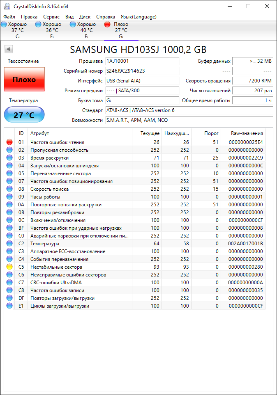277x395 pixels.
Task: Click the Буфер данных value >= 32 MB
Action: pos(252,61)
